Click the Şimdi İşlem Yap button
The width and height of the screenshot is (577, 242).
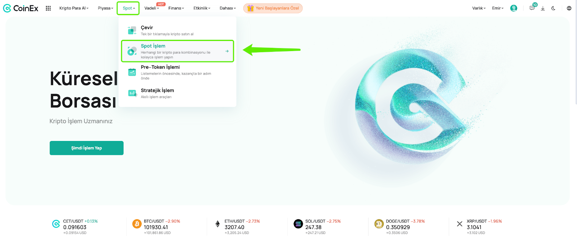coord(87,148)
